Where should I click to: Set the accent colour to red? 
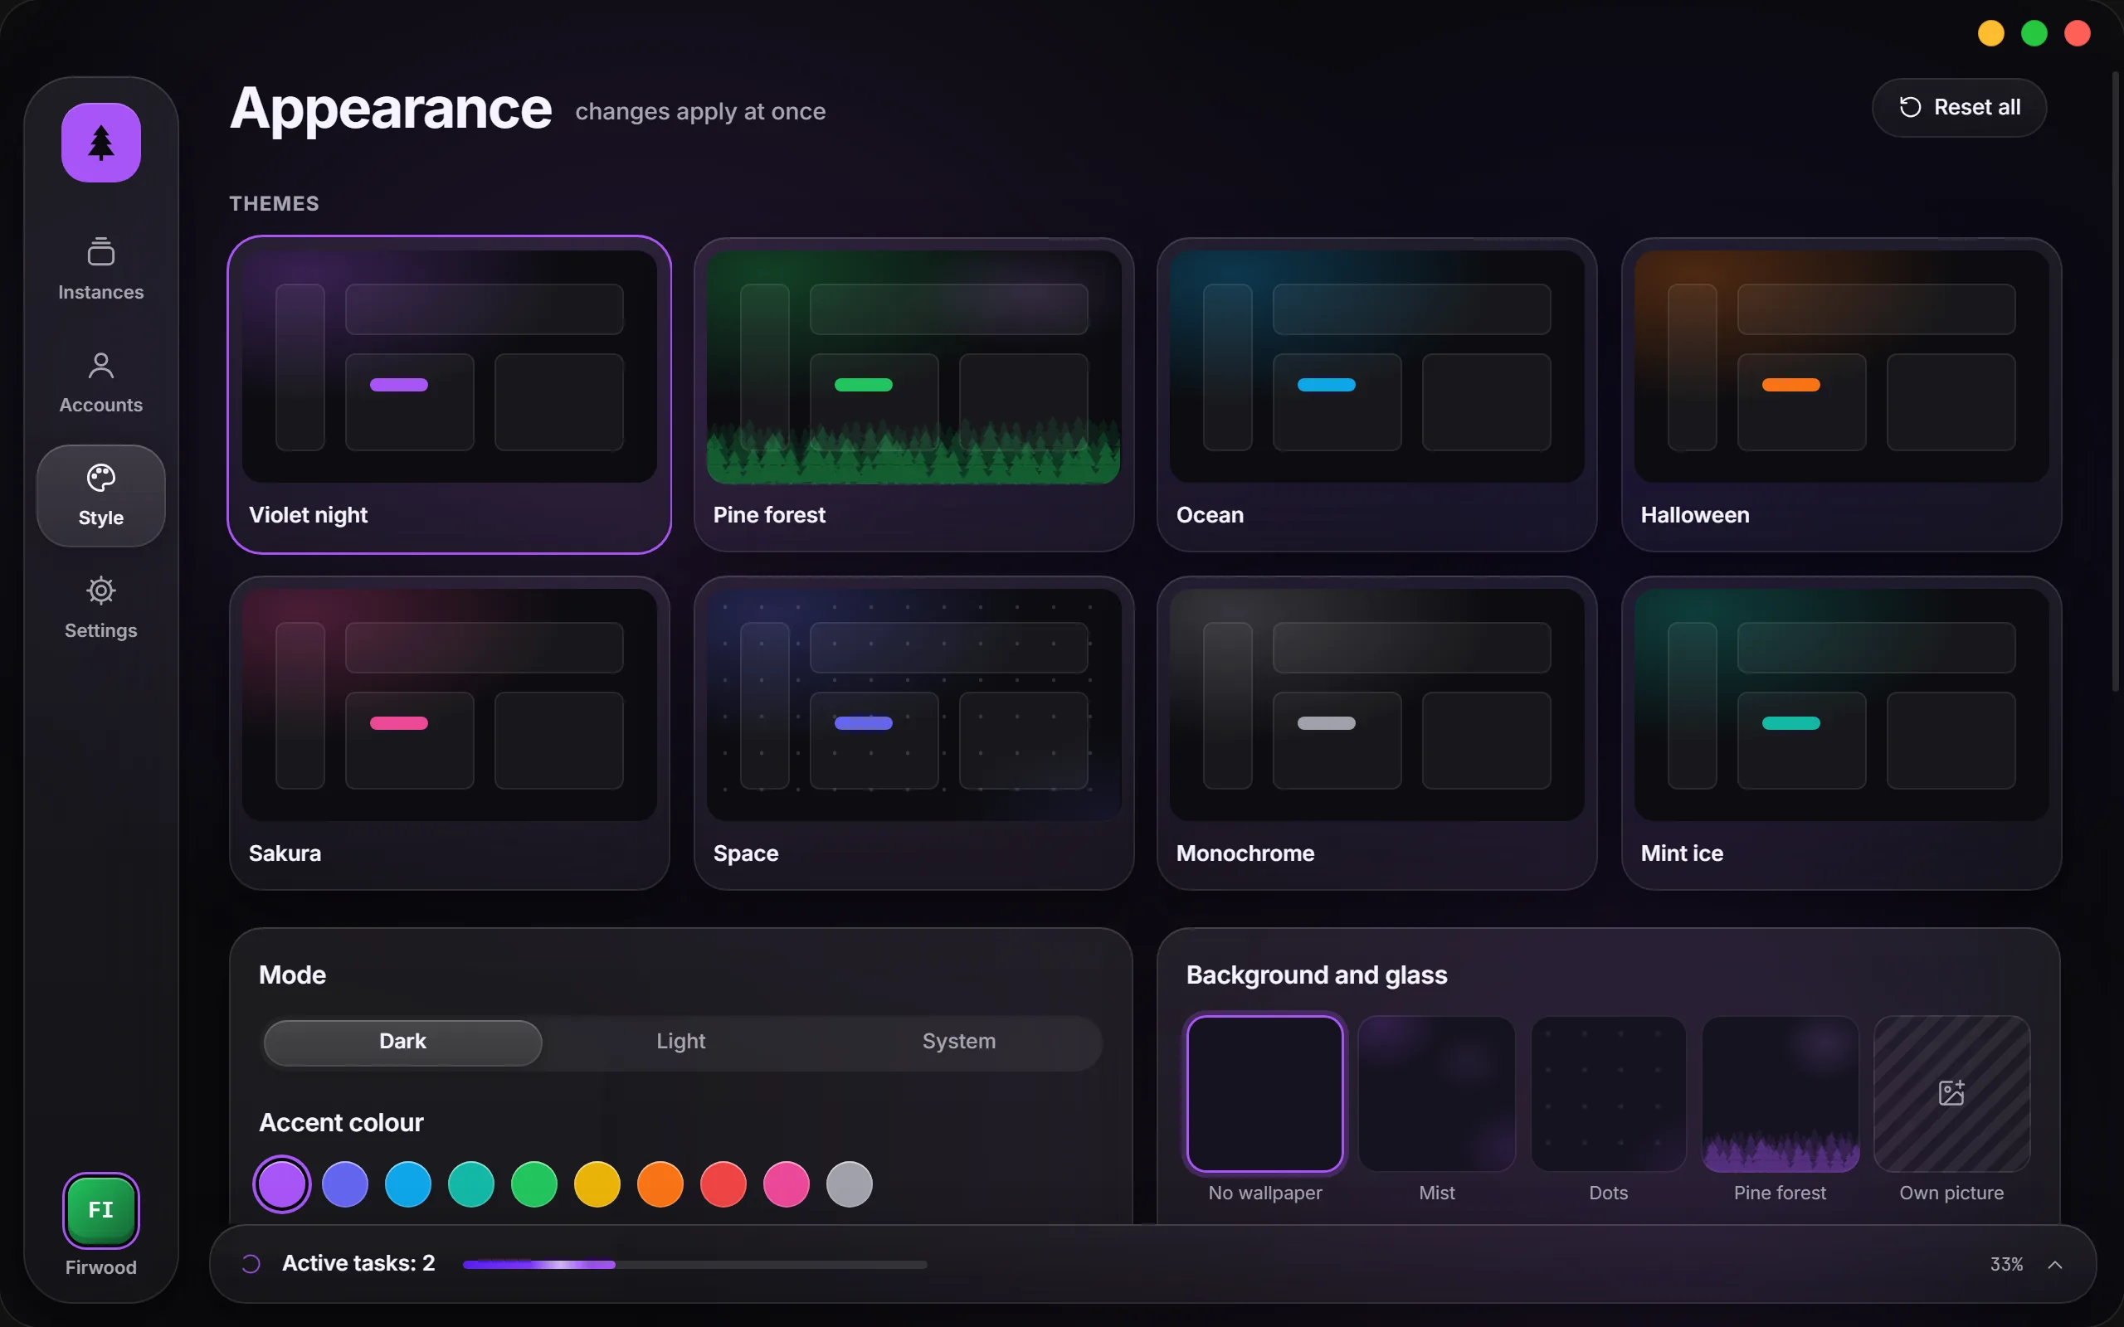723,1185
